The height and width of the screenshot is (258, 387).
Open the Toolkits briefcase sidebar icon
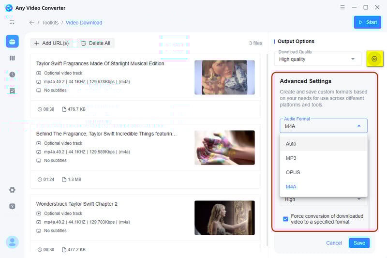point(12,41)
